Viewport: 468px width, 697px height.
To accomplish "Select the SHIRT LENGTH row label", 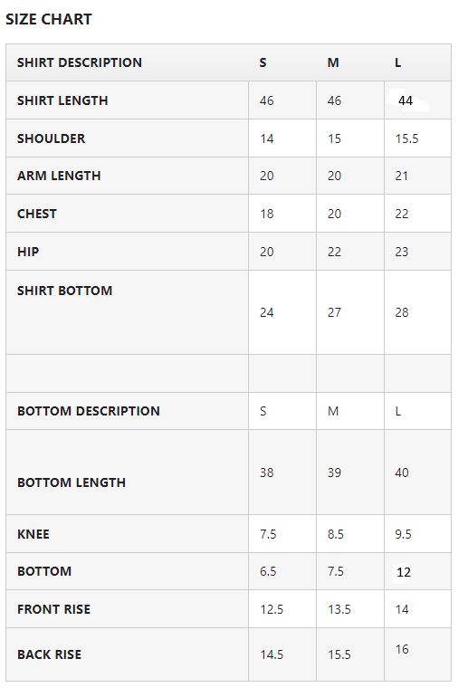I will tap(62, 100).
